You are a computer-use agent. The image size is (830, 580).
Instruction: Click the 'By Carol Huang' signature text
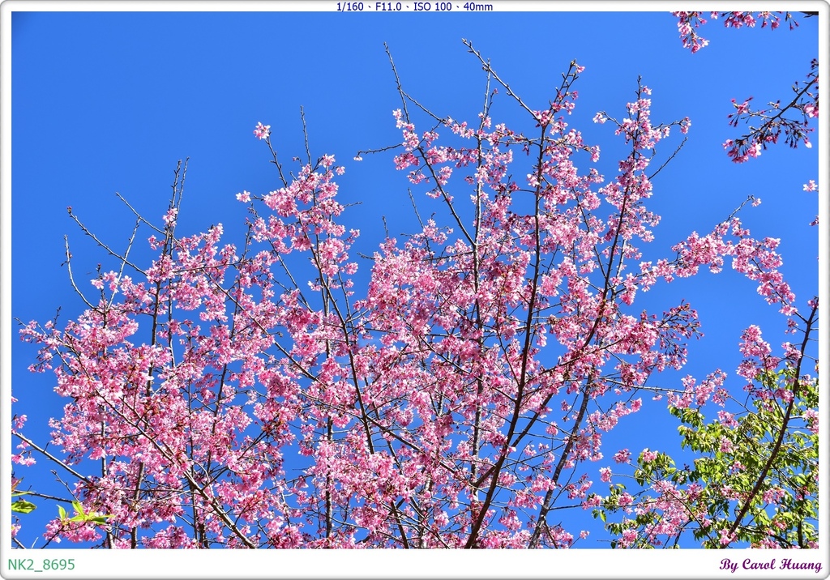(x=771, y=565)
